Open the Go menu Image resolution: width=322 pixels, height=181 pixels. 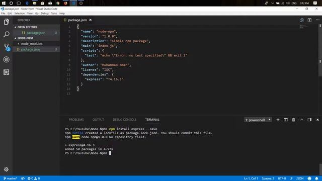37,14
